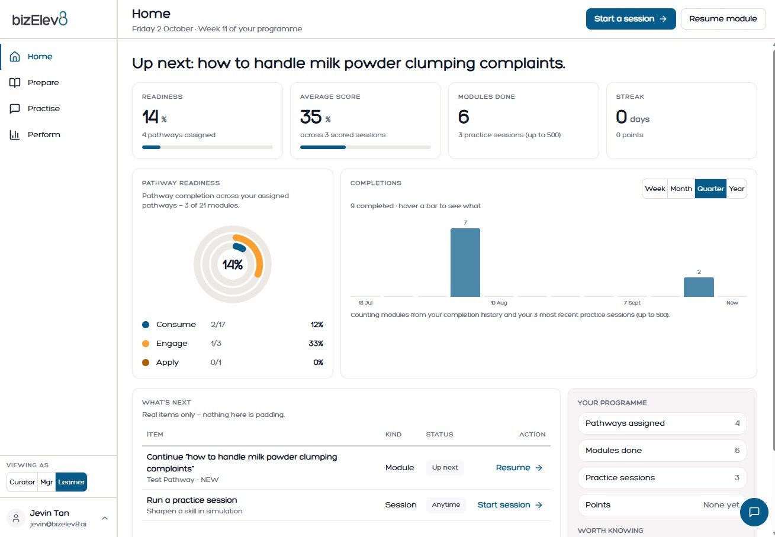Click the Streak stat card
Screen dimensions: 775x537
pos(681,121)
